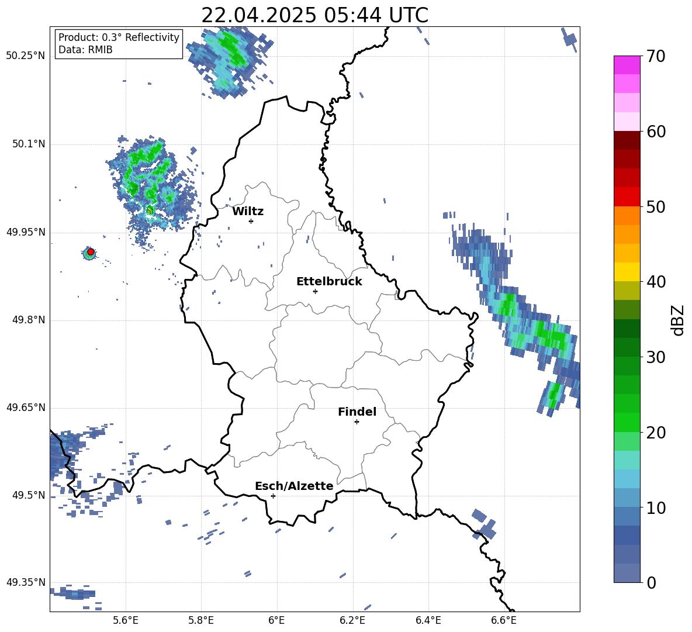
Task: Click the "Data: RMIB" text
Action: click(85, 50)
